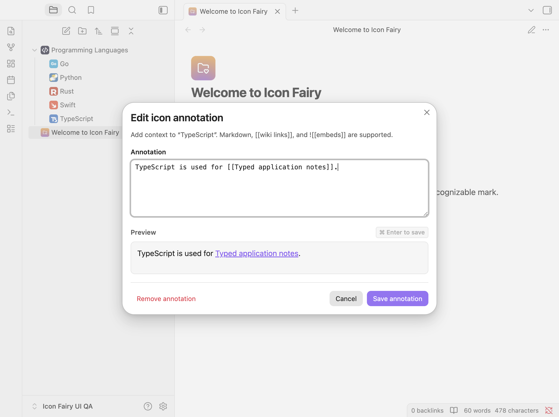Viewport: 559px width, 417px height.
Task: Open the canvas ribbon icon
Action: tap(11, 64)
